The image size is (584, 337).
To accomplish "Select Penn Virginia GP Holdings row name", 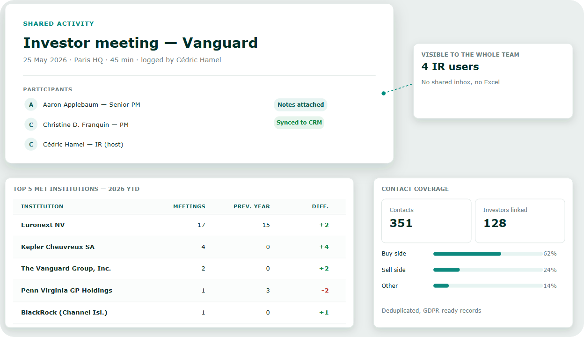I will 66,291.
